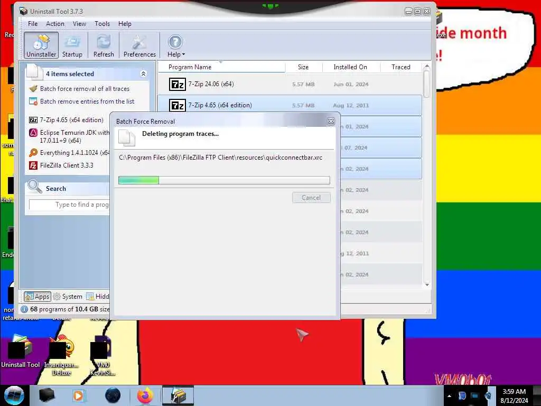This screenshot has height=406, width=541.
Task: Collapse the '4 items selected' panel
Action: point(143,73)
